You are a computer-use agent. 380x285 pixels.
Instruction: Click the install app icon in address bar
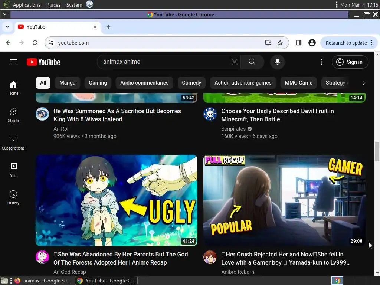(x=268, y=43)
